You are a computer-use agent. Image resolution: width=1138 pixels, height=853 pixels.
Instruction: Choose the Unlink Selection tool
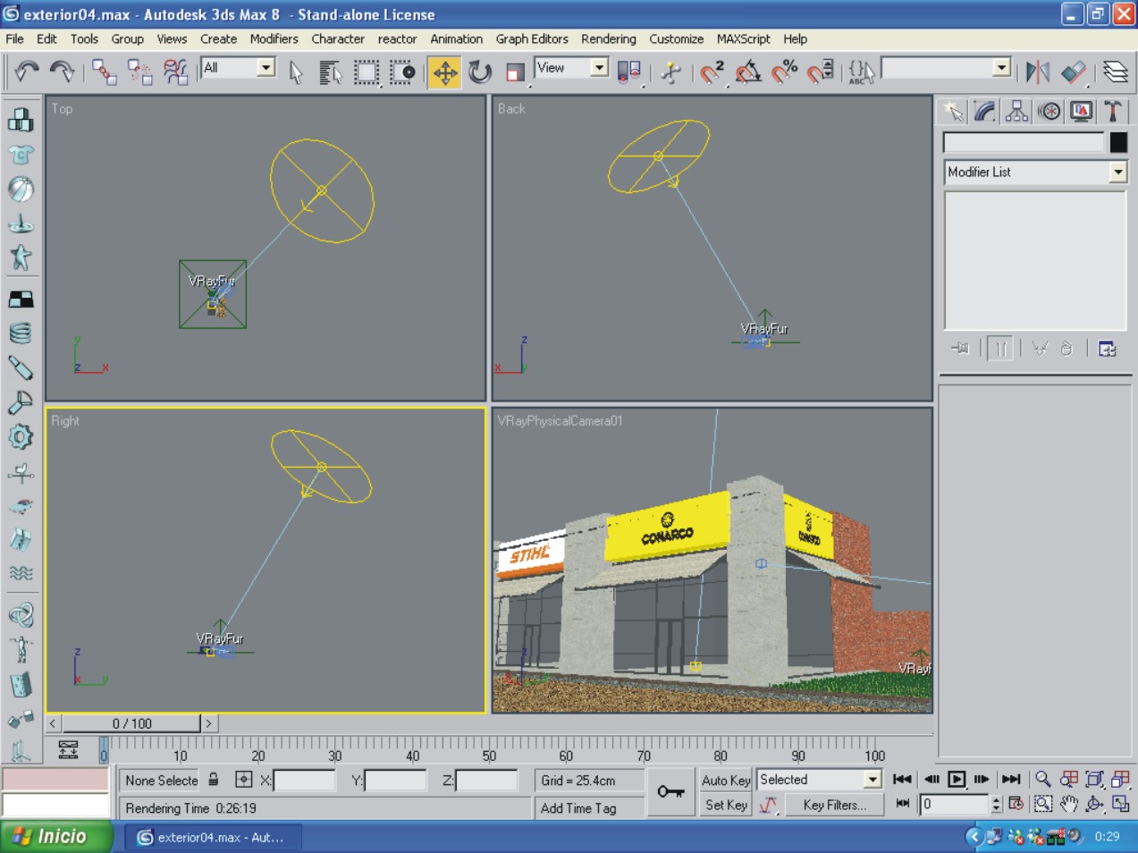139,72
